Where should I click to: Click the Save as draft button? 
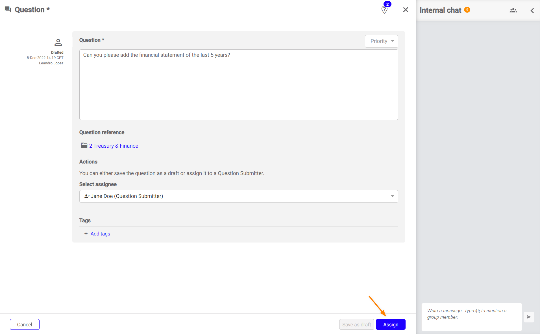click(x=356, y=324)
